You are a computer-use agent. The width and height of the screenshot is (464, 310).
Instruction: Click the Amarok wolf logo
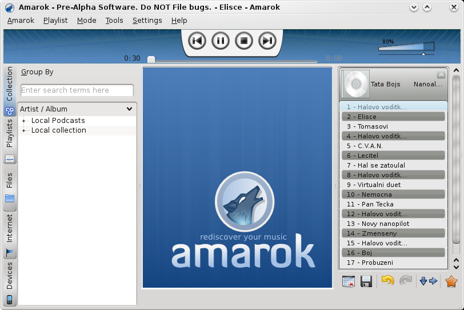click(x=245, y=201)
